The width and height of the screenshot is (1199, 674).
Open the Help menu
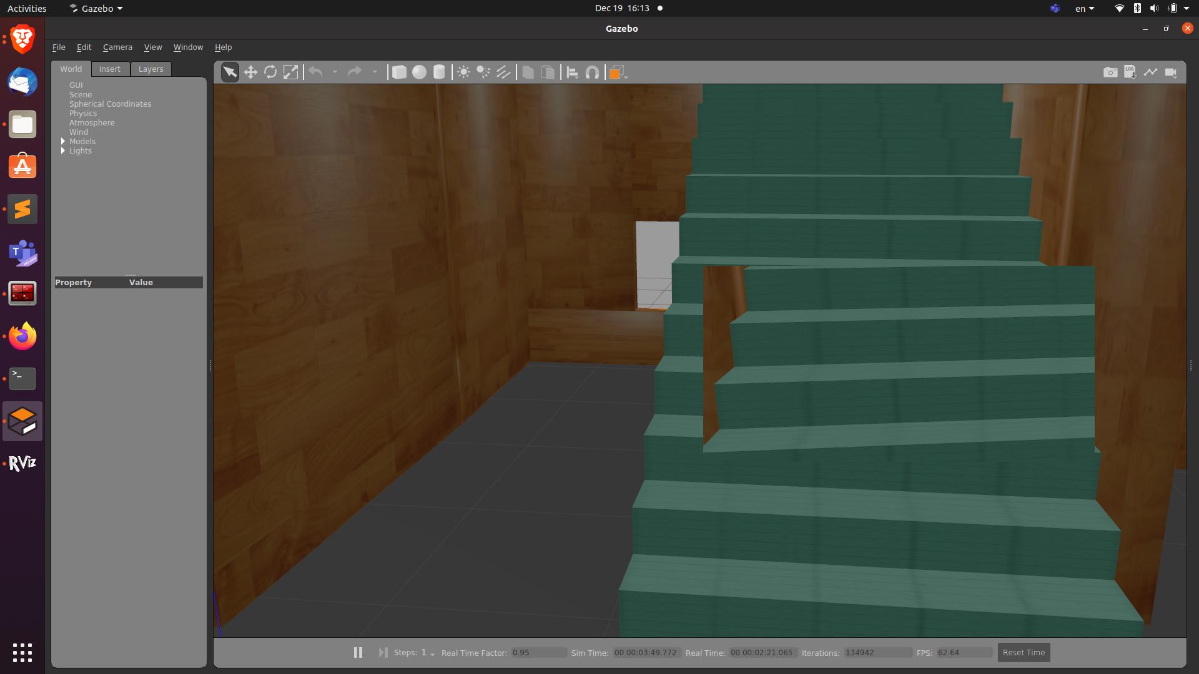click(223, 47)
